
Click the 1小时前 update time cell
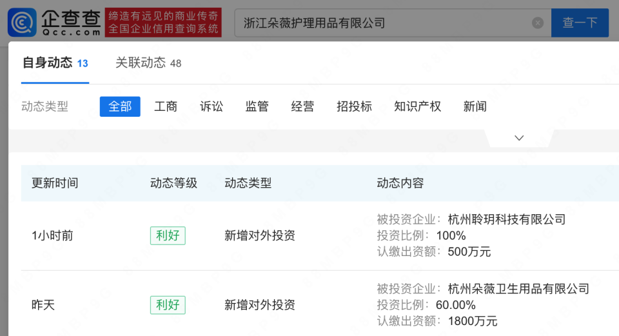click(52, 235)
